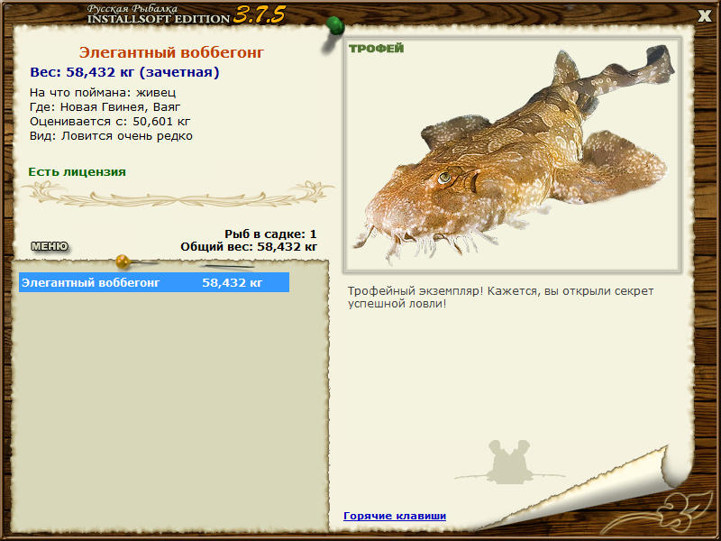Open the Горячие клавиши link

[395, 516]
